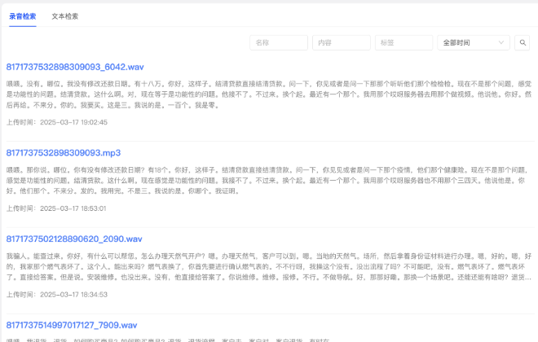The width and height of the screenshot is (538, 342).
Task: Click upload time 2025-03-17 18:34:53
Action: click(x=56, y=294)
